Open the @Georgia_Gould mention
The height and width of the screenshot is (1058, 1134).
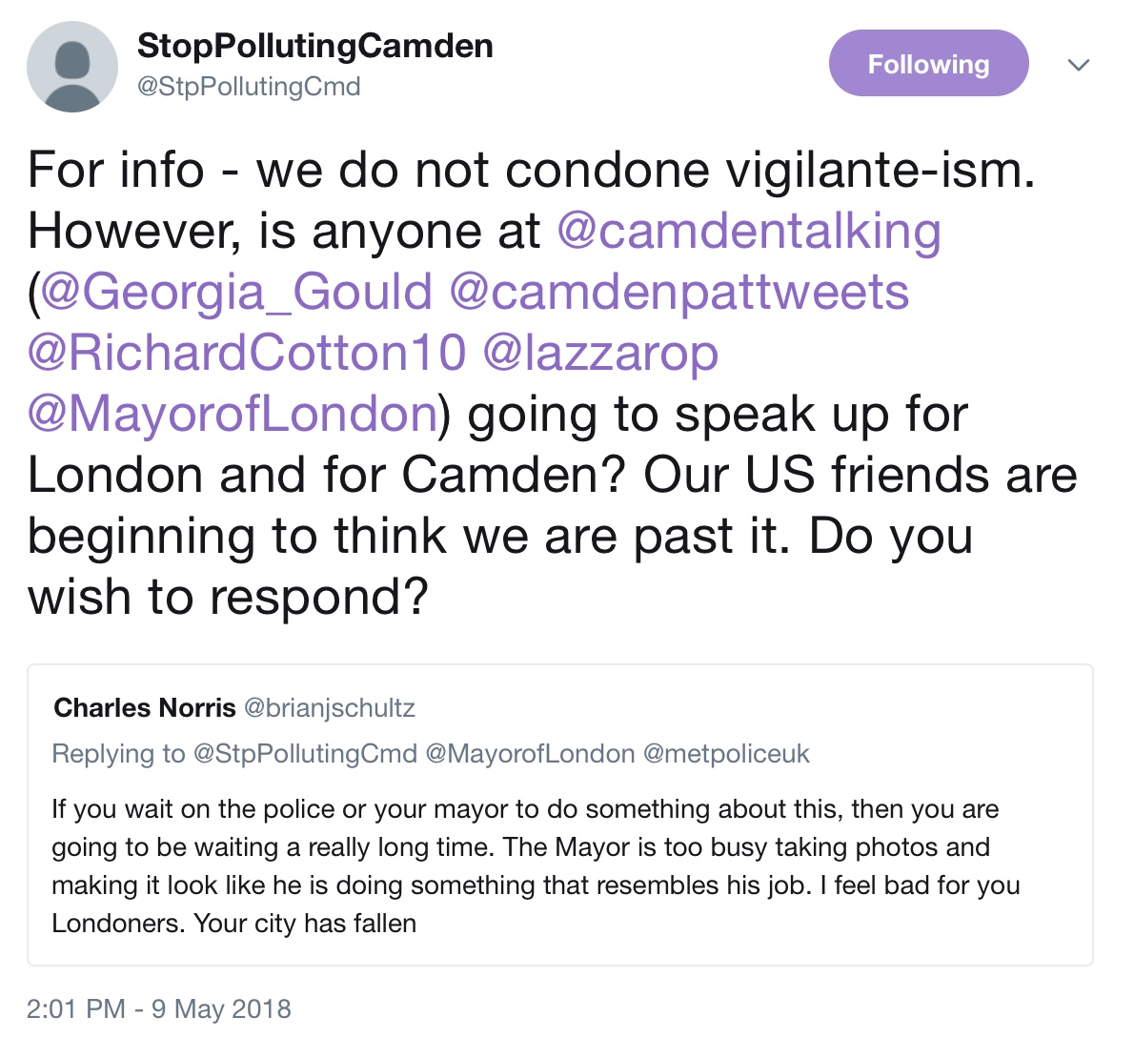point(236,293)
